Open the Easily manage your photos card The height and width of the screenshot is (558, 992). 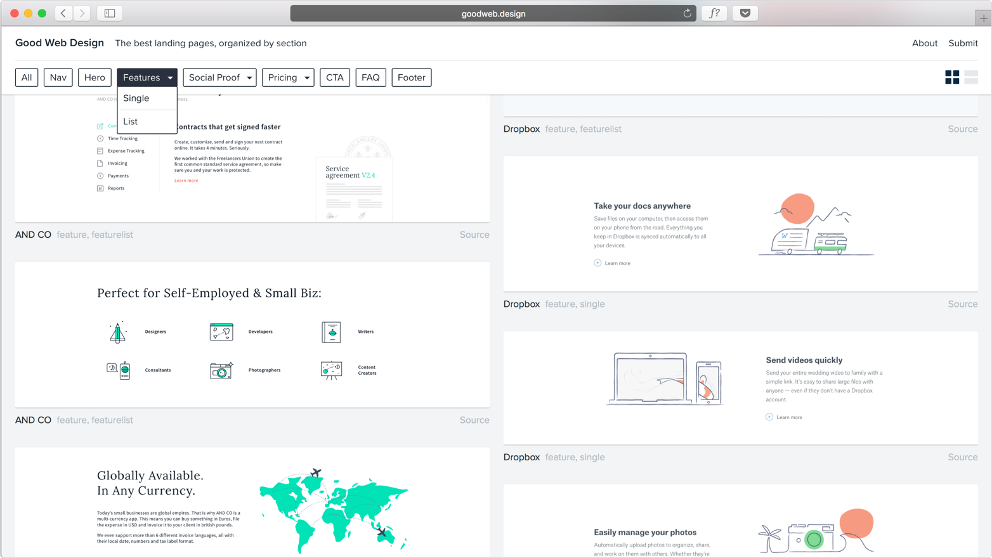click(741, 521)
